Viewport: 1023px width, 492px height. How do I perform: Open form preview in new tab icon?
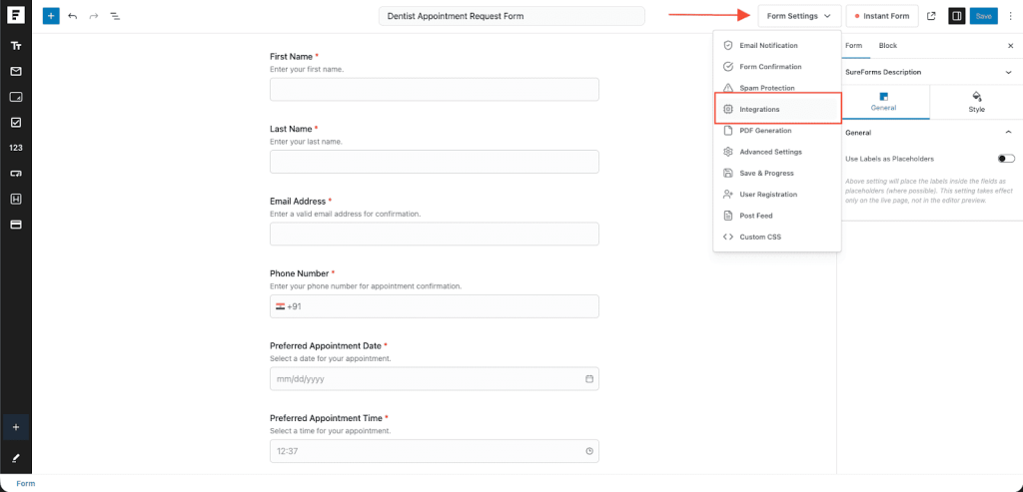coord(931,16)
